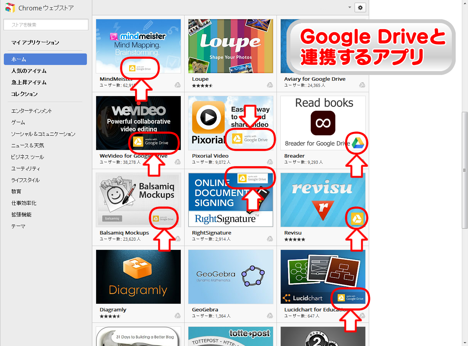
Task: Click the Revisu five-star rating
Action: pyautogui.click(x=295, y=239)
